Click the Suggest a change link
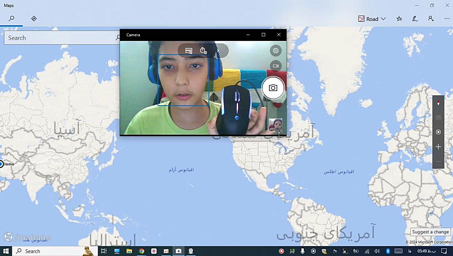Image resolution: width=453 pixels, height=256 pixels. coord(430,232)
